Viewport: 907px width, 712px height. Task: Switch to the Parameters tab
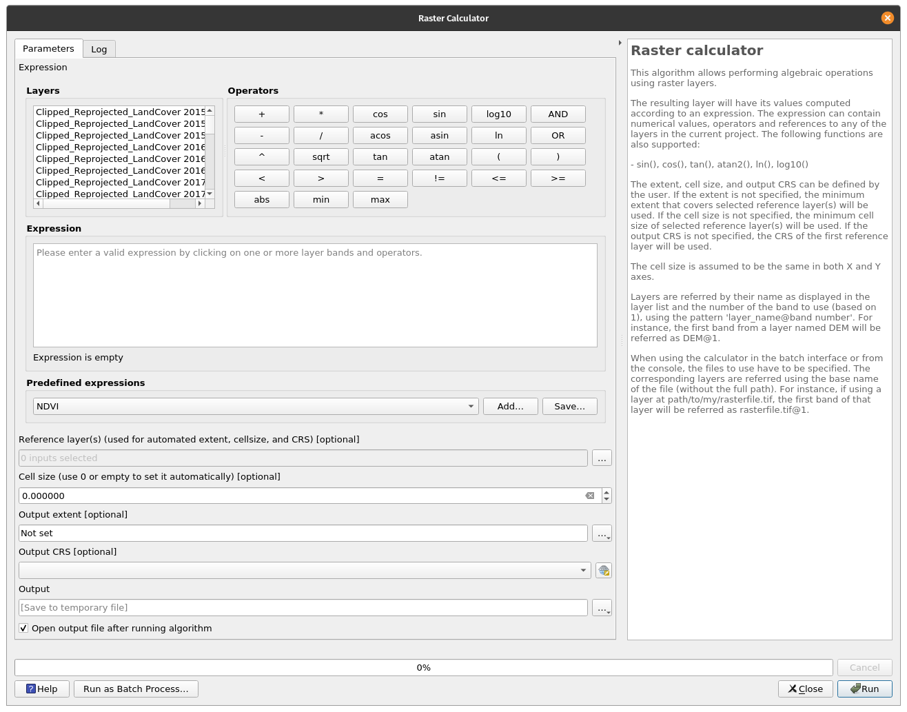[x=48, y=48]
